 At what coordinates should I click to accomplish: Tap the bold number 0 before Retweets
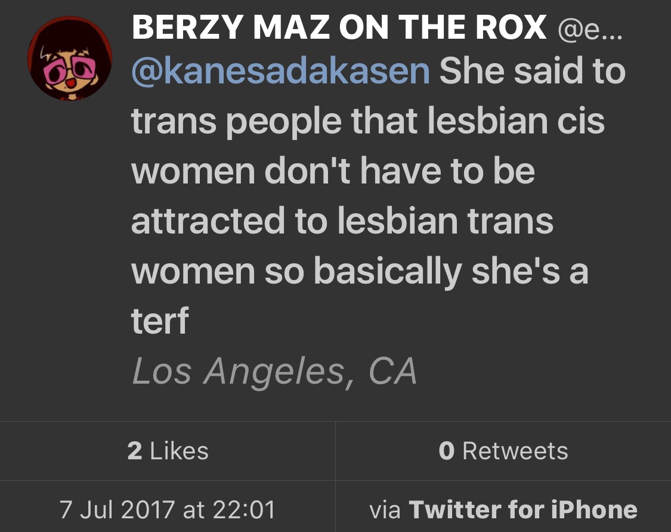tap(446, 451)
